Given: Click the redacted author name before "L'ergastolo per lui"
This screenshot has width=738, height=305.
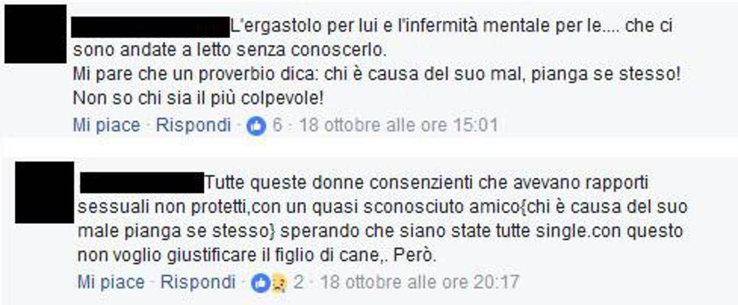Looking at the screenshot, I should coord(151,26).
